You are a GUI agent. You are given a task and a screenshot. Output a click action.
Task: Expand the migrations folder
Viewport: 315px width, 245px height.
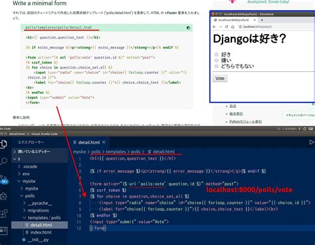pos(39,210)
